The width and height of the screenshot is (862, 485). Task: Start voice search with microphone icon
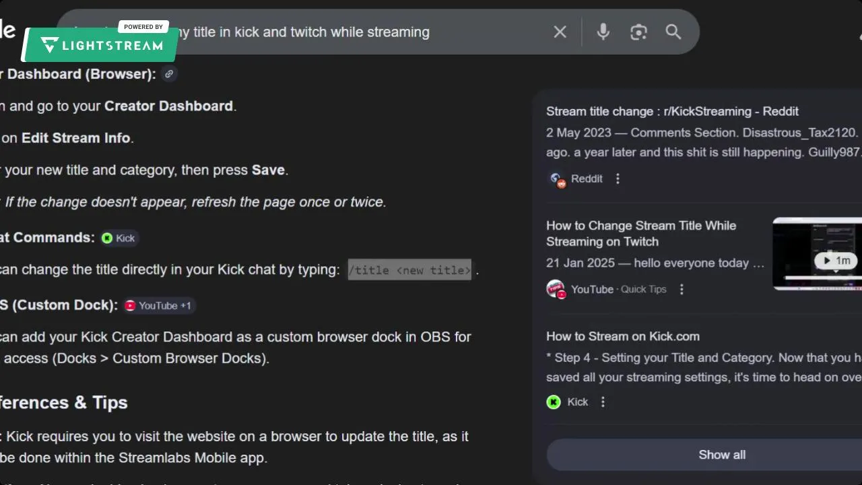click(603, 32)
